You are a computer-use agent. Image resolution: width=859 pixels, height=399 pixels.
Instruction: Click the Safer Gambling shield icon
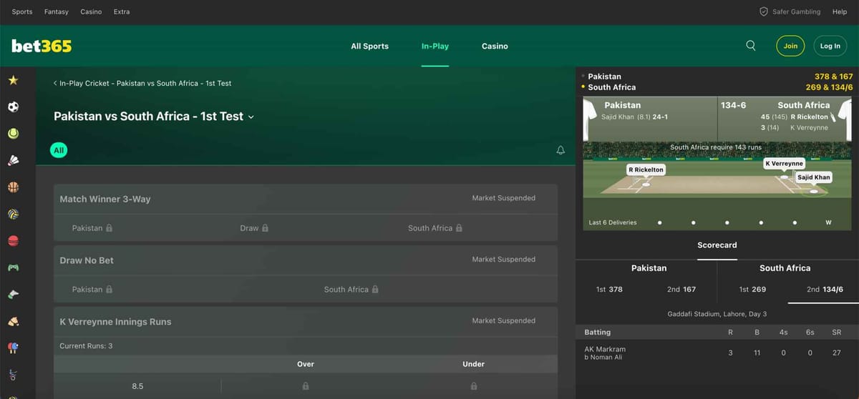(x=764, y=11)
